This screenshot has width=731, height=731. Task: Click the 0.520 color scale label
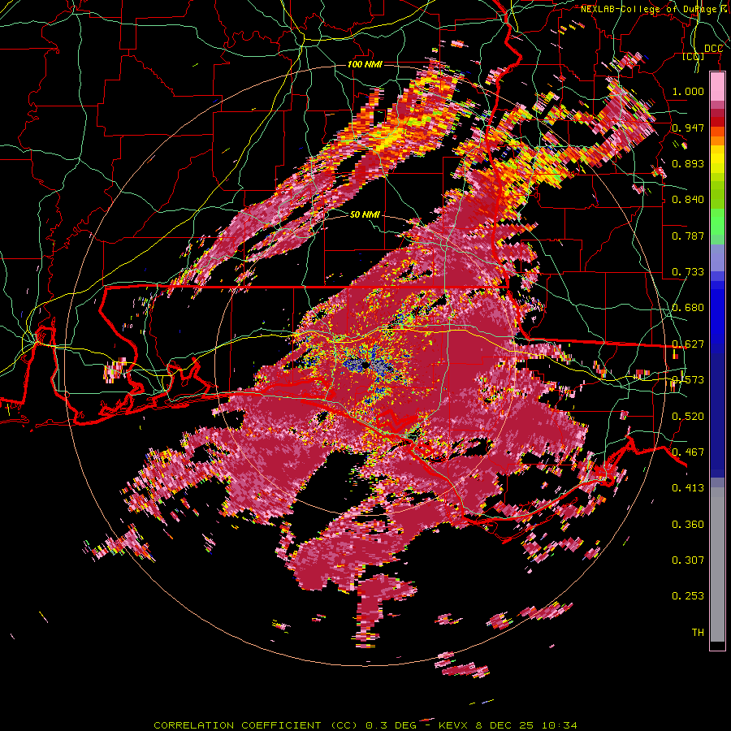click(688, 417)
